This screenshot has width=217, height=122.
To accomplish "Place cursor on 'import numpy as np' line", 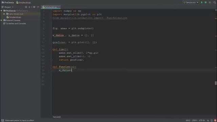I will [67, 11].
